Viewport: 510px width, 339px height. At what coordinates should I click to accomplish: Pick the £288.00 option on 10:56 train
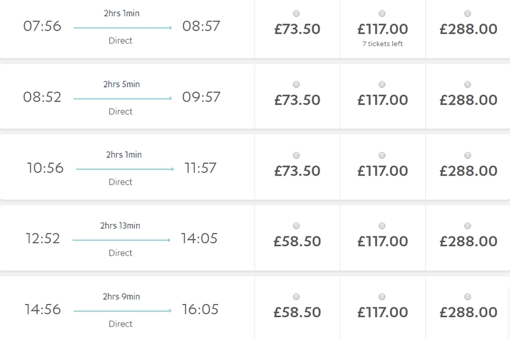[468, 155]
